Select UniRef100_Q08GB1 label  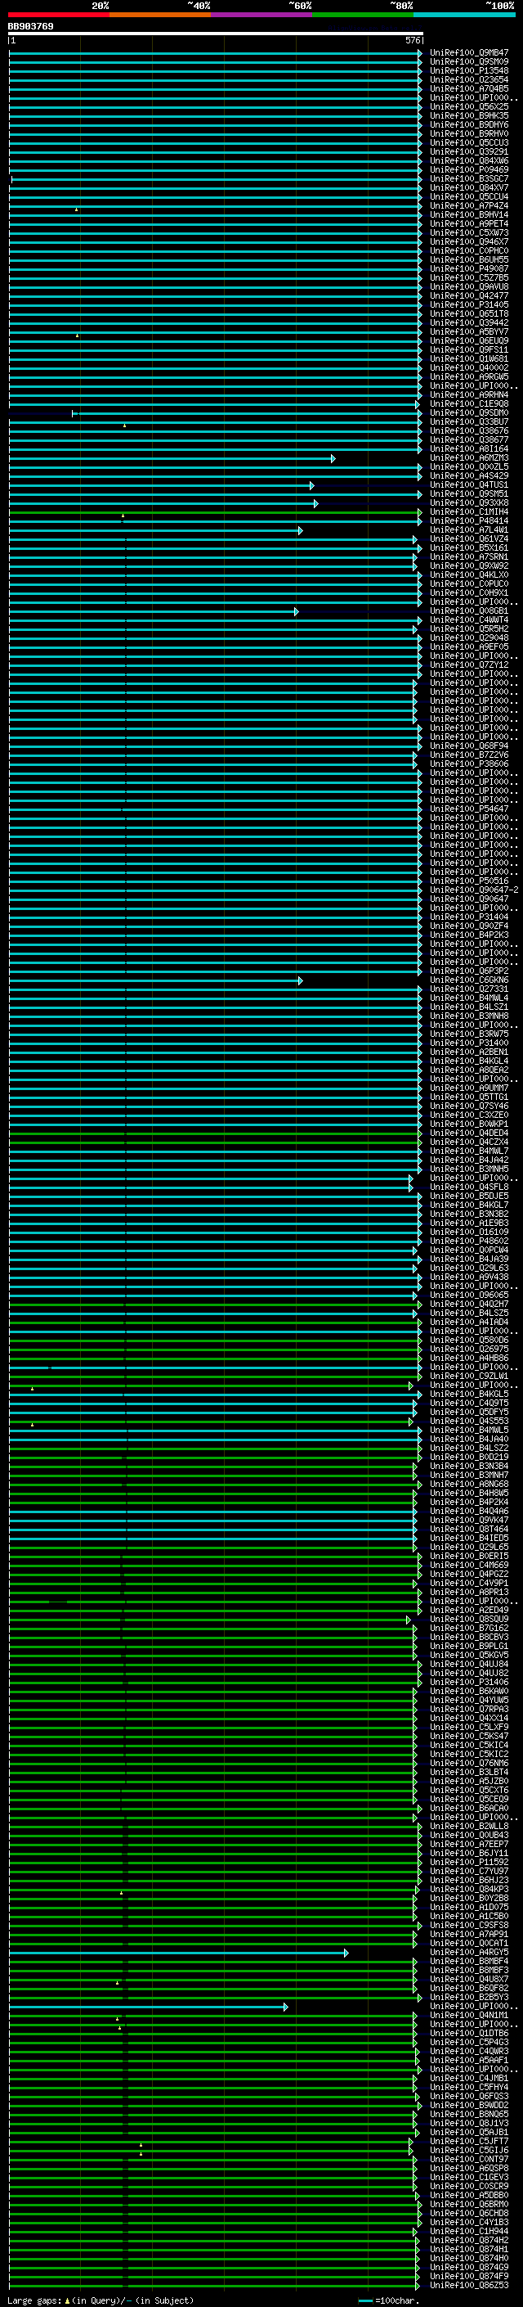pos(469,611)
